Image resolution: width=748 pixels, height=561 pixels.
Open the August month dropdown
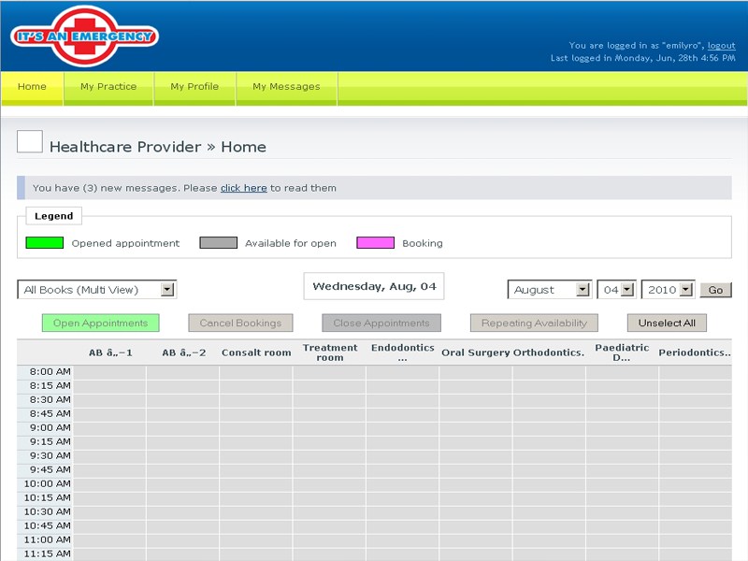point(550,290)
